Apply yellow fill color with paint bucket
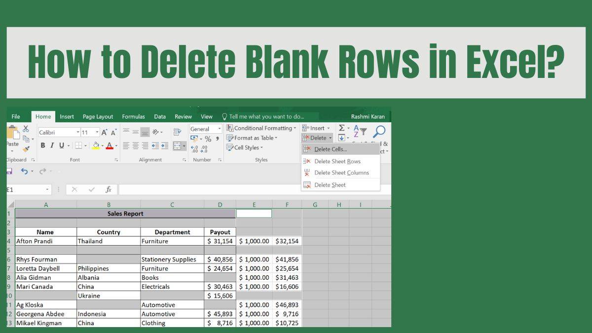The width and height of the screenshot is (592, 333). tap(95, 146)
